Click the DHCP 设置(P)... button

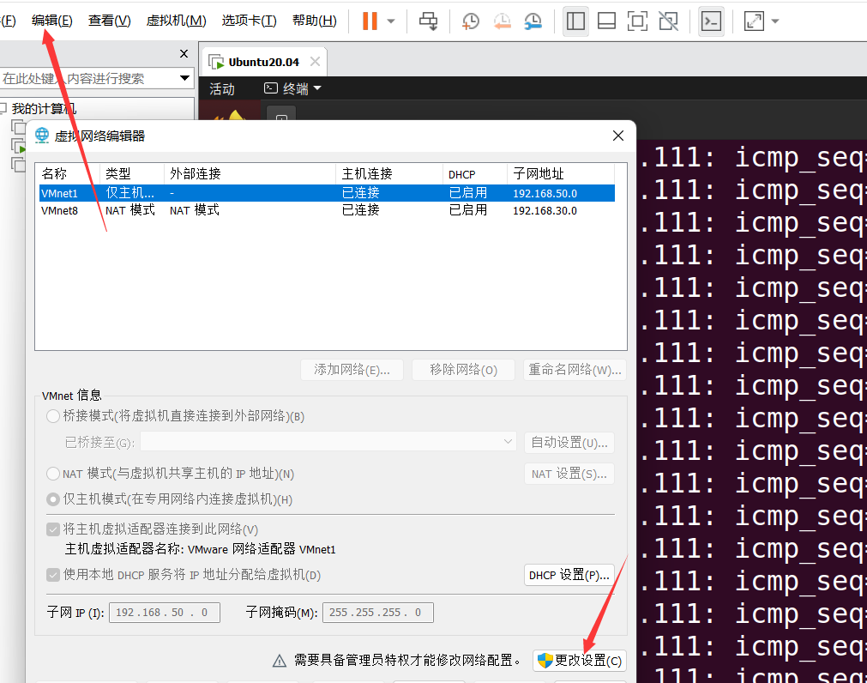click(569, 575)
